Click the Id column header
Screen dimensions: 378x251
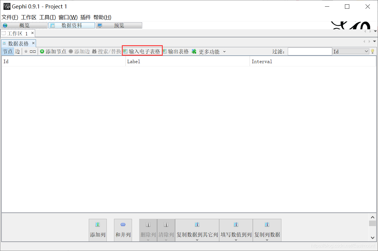(x=64, y=61)
